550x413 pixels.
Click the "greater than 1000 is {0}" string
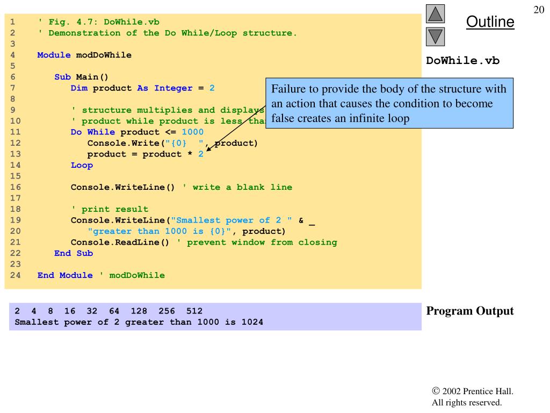pos(159,231)
